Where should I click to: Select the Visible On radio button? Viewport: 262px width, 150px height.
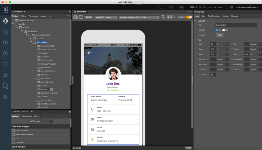[x=217, y=30]
